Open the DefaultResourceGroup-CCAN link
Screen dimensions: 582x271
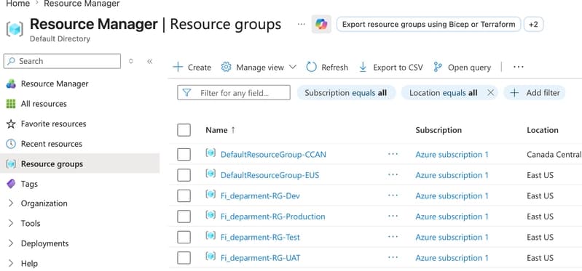click(x=273, y=155)
